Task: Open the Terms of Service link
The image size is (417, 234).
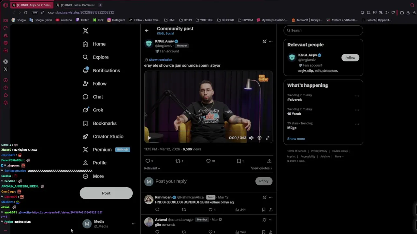Action: 296,151
